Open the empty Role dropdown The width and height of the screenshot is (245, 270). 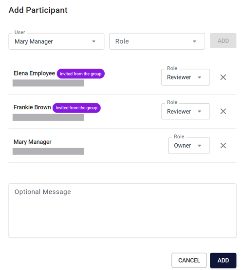pos(157,41)
